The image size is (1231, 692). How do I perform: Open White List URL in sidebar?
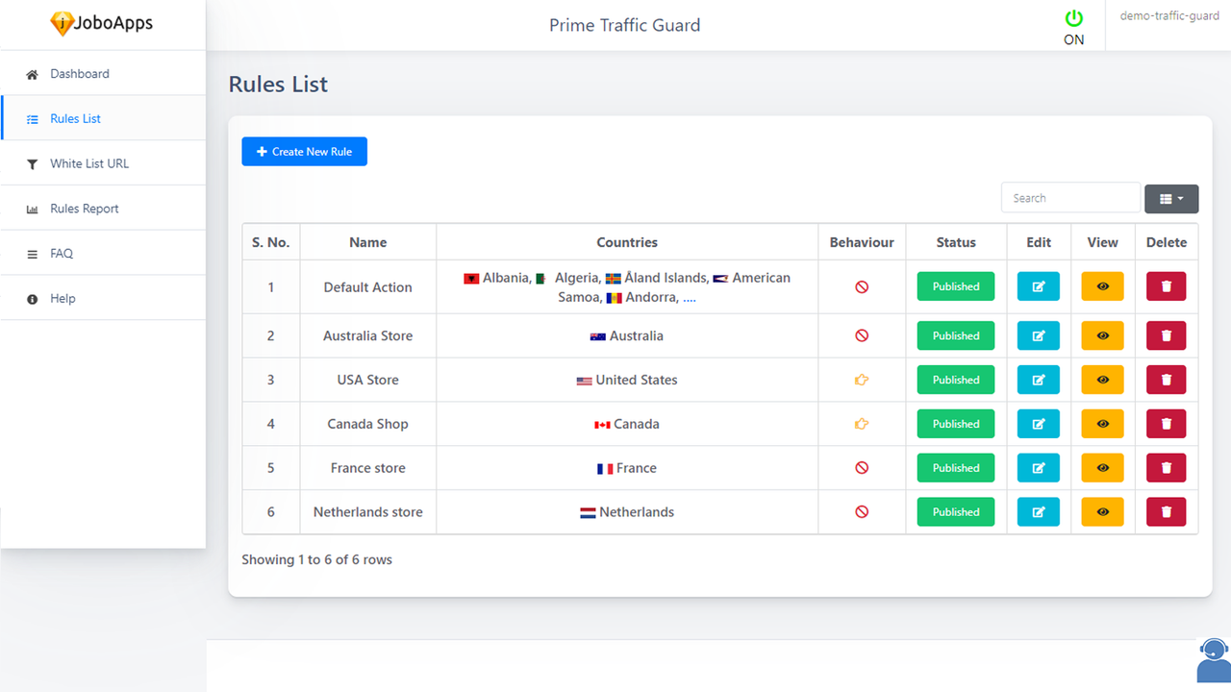click(x=89, y=163)
